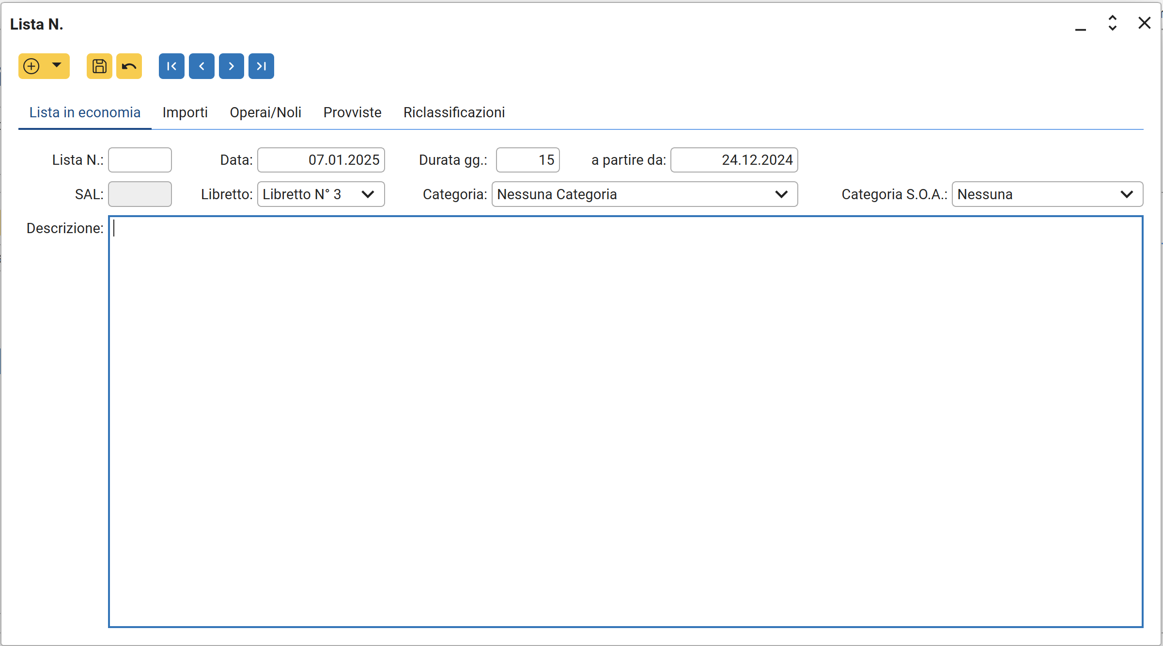This screenshot has height=646, width=1163.
Task: Click the add new record plus icon
Action: pyautogui.click(x=31, y=66)
